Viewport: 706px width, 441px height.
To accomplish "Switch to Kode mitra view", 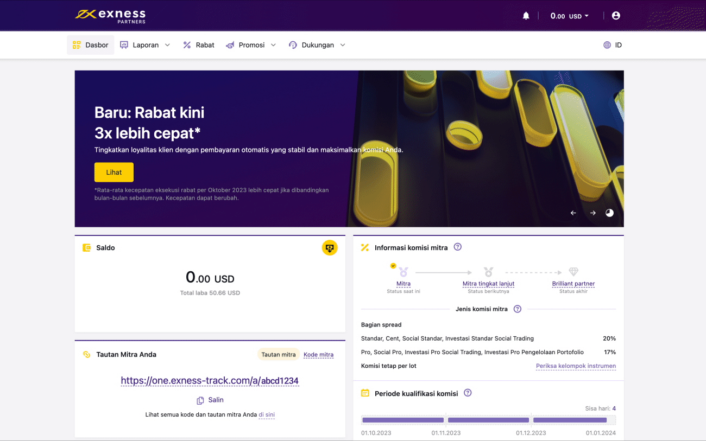I will click(x=318, y=355).
